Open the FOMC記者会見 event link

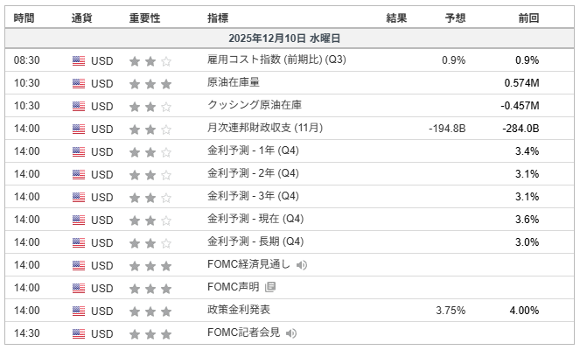(x=243, y=332)
